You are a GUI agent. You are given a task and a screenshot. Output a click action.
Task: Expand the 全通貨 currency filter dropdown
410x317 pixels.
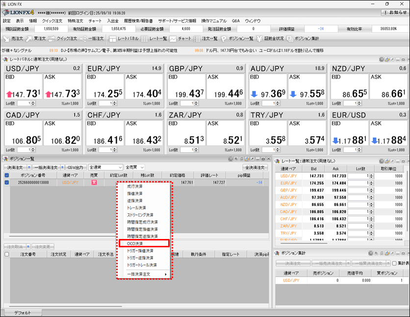105,167
